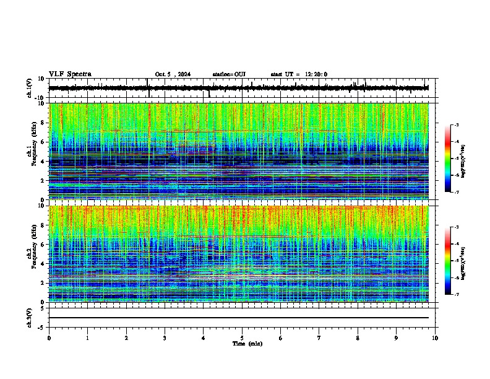Select the "start UT = 12:20:0" header text
Screen dimensions: 490x379
[x=299, y=74]
